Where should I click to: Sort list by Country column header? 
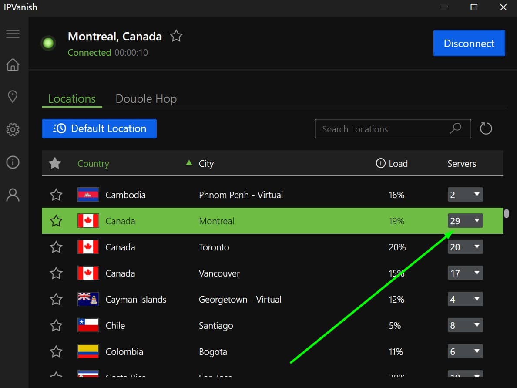(x=93, y=164)
